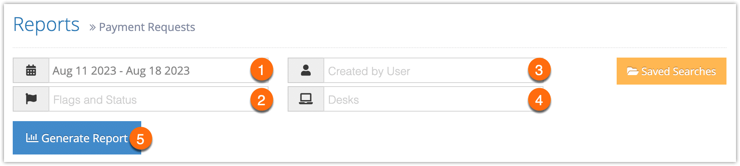Click the user silhouette icon
This screenshot has height=166, width=740.
306,70
